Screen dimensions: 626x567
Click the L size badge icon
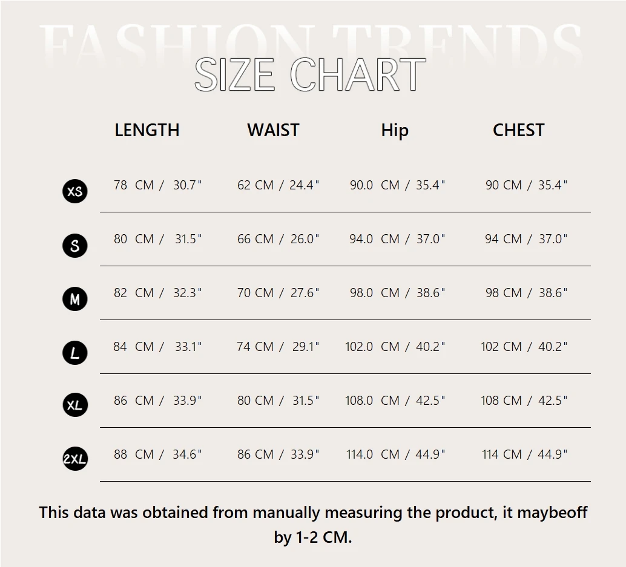75,353
